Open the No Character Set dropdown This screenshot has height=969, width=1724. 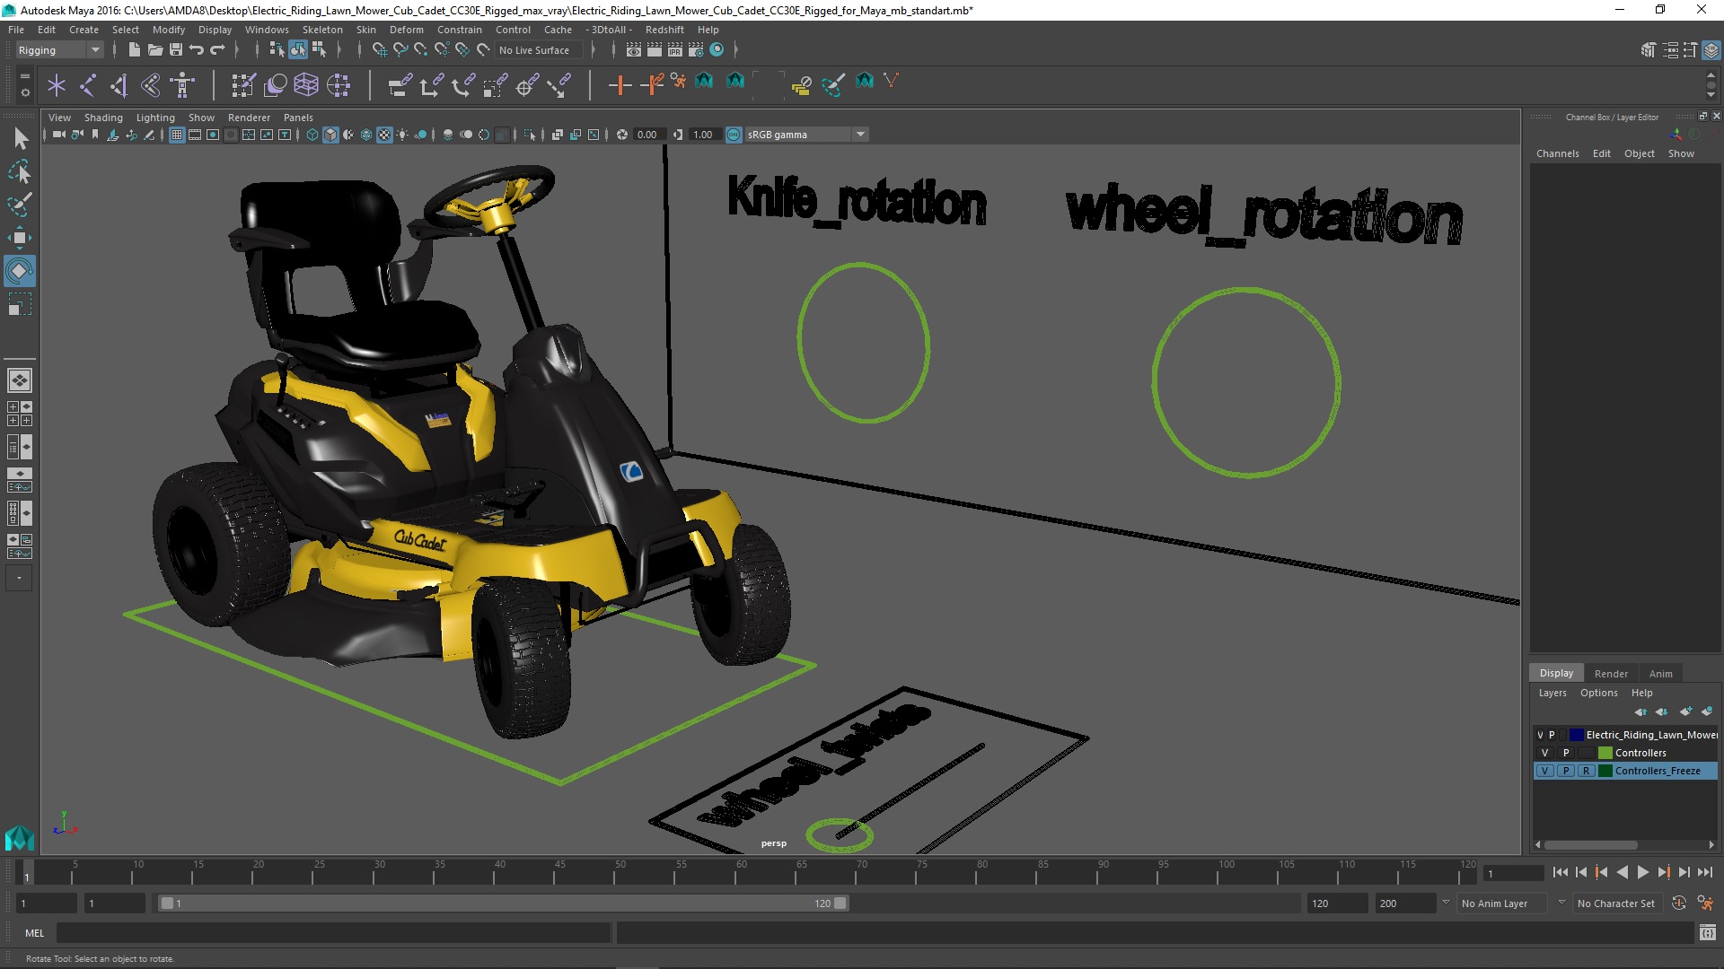(x=1620, y=904)
